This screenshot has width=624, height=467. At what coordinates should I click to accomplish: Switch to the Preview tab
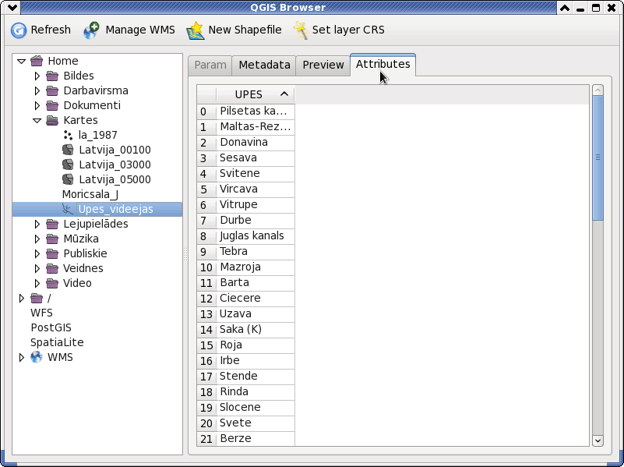tap(323, 65)
